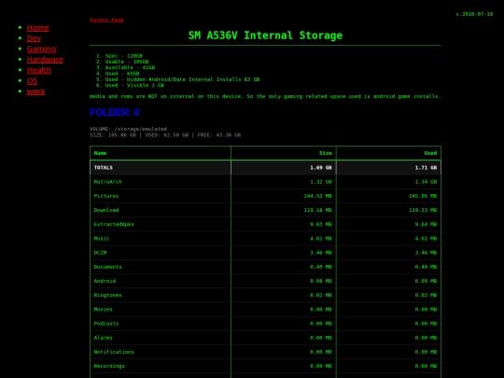The image size is (504, 378).
Task: Open the Gaming section link
Action: tap(41, 49)
